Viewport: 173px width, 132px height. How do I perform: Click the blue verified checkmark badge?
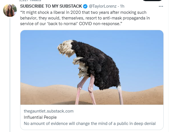click(x=85, y=6)
